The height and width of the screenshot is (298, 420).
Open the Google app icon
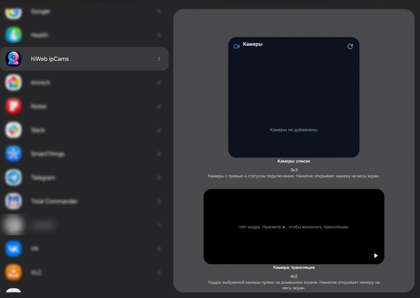tap(13, 12)
